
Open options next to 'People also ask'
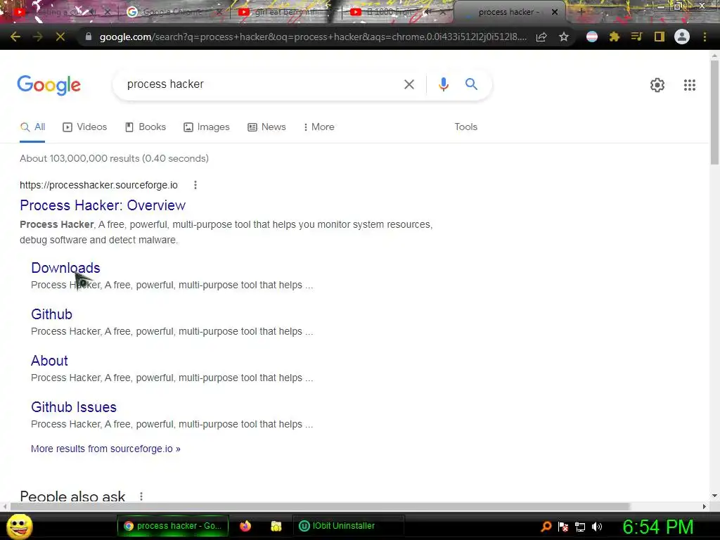pyautogui.click(x=141, y=496)
